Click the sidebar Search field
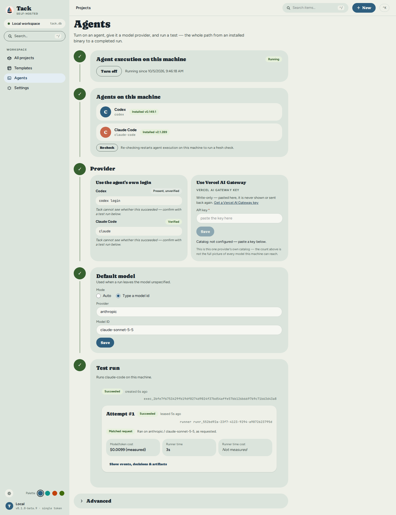The image size is (396, 515). [x=35, y=36]
